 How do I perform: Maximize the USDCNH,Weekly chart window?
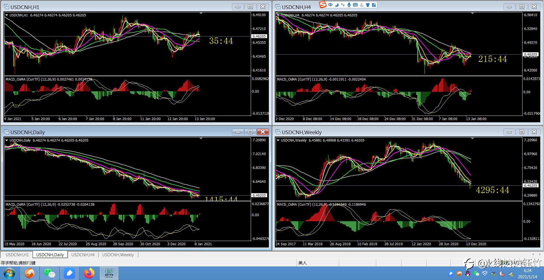(522, 132)
